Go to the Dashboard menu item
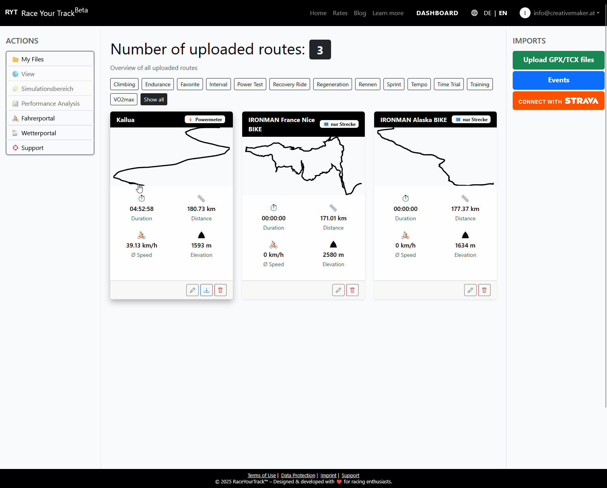607x488 pixels. coord(437,13)
